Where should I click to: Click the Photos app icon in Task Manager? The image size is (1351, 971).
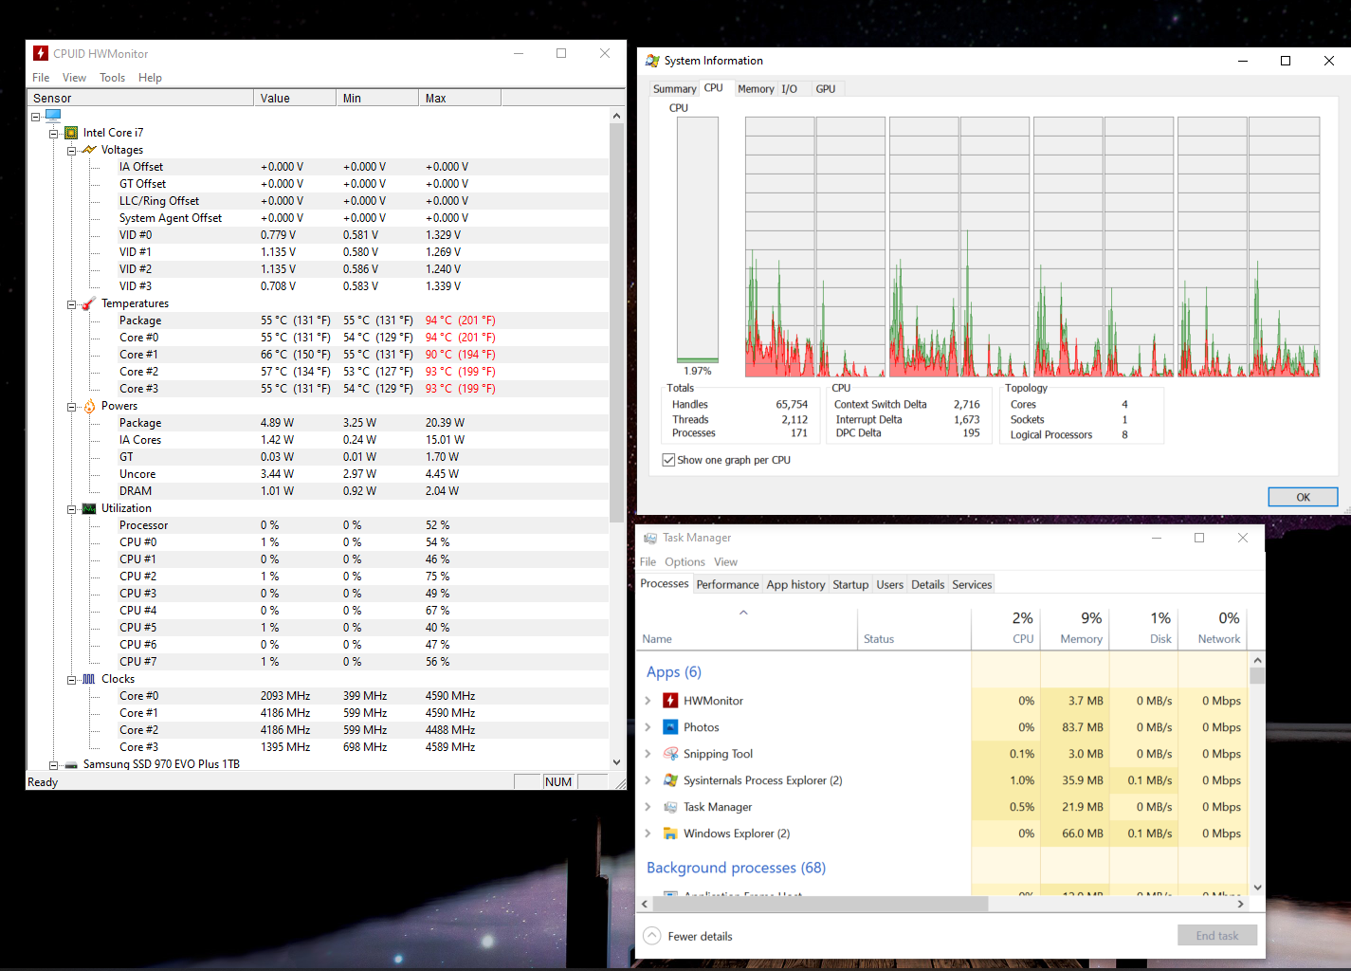[x=670, y=727]
